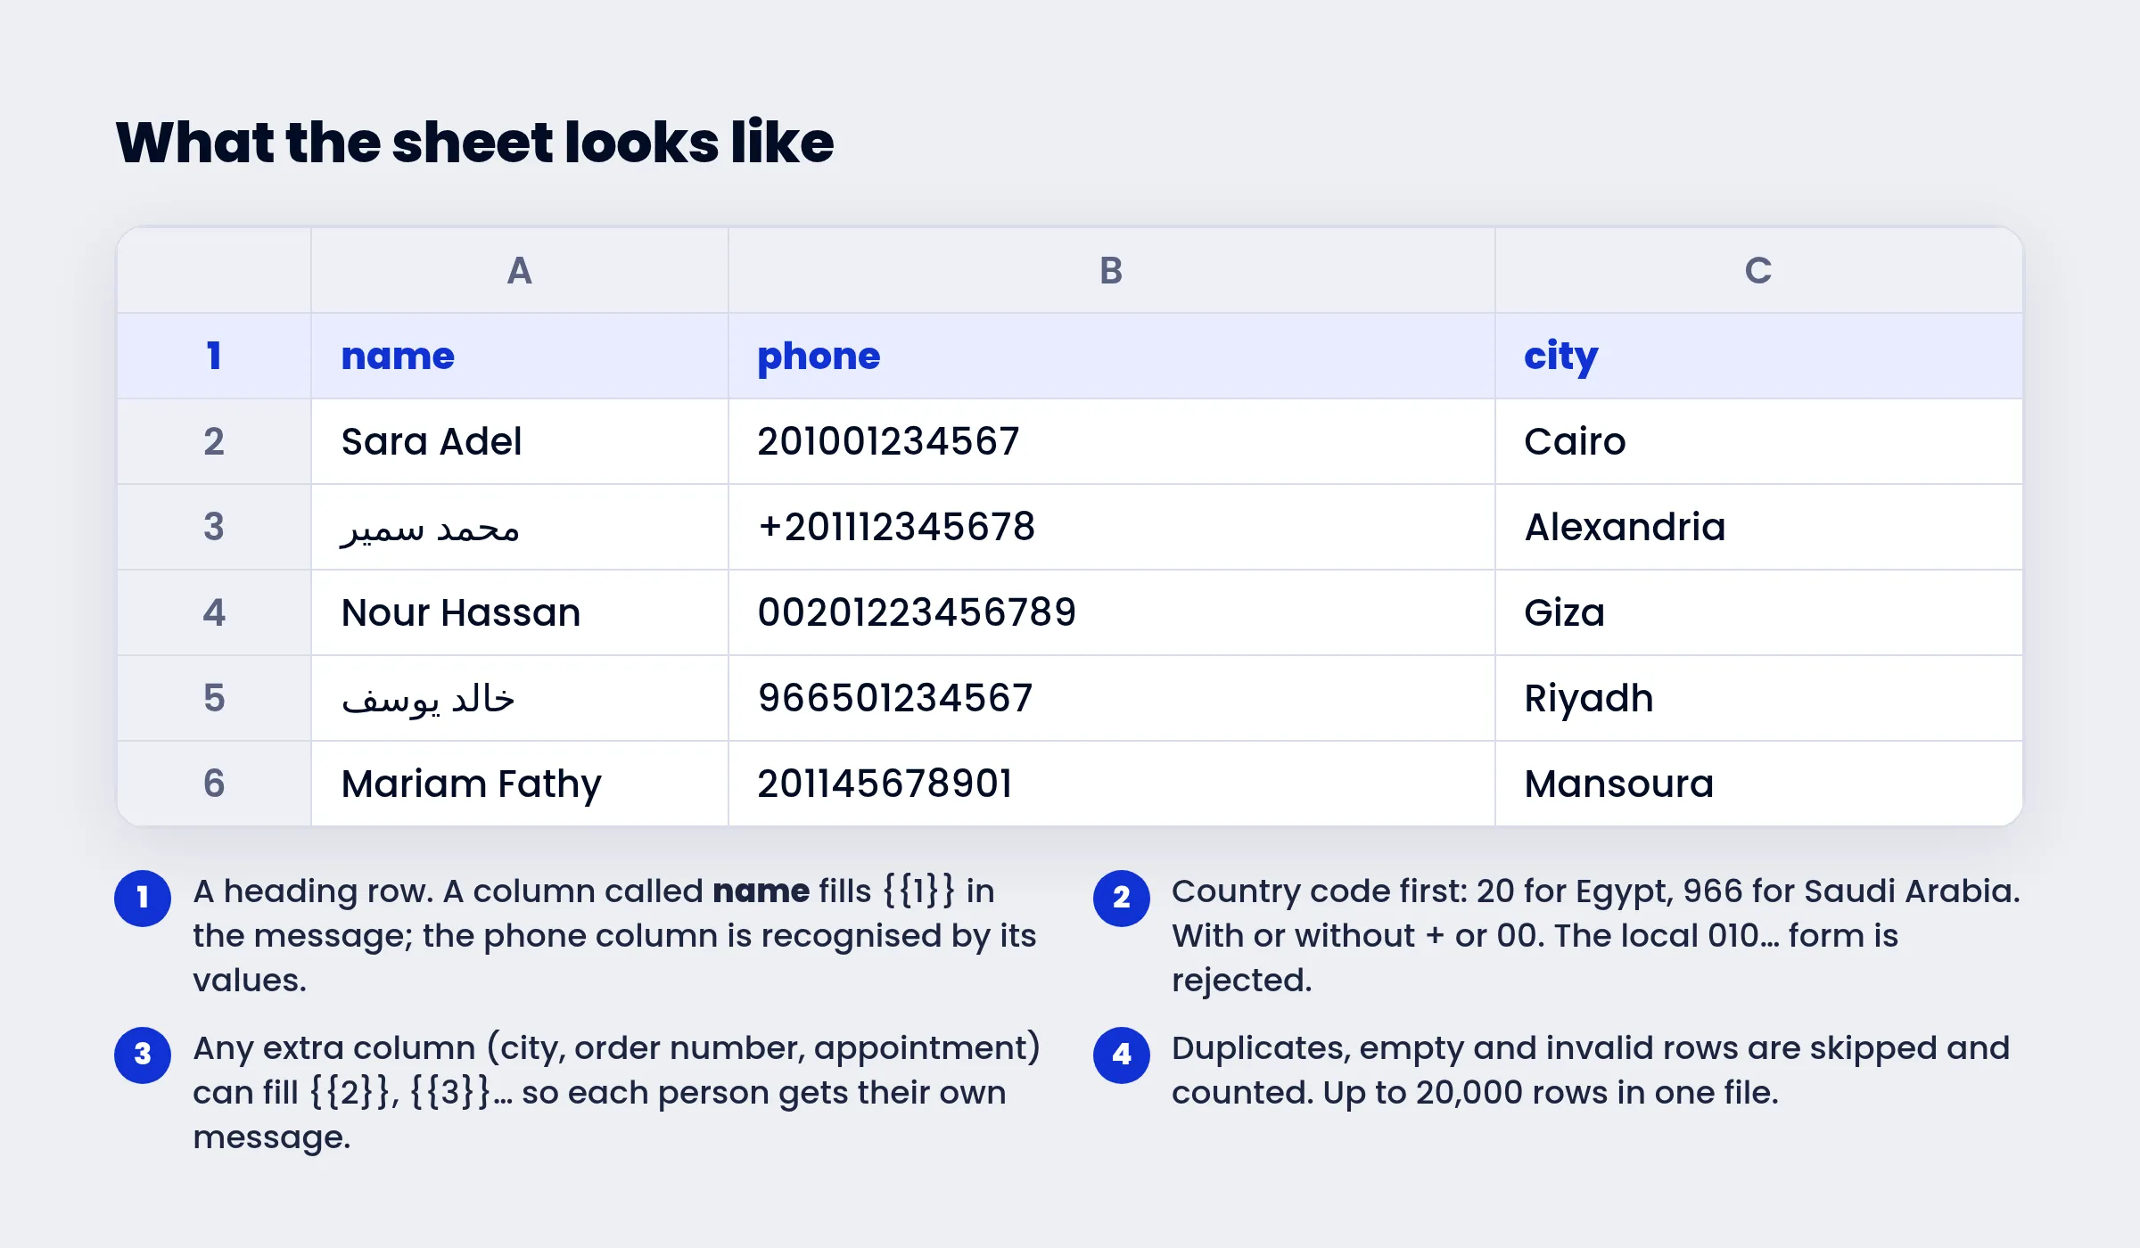This screenshot has height=1248, width=2140.
Task: Select the 'Riyadh' cell
Action: pyautogui.click(x=1758, y=698)
